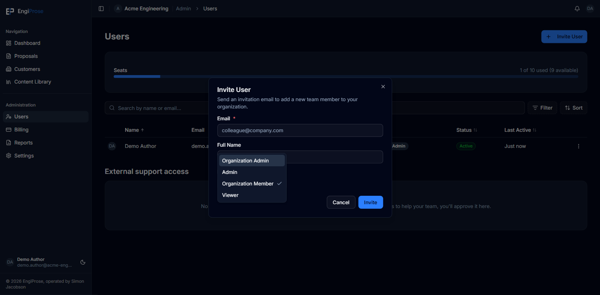This screenshot has height=295, width=600.
Task: Open Dashboard in the sidebar
Action: tap(46, 43)
